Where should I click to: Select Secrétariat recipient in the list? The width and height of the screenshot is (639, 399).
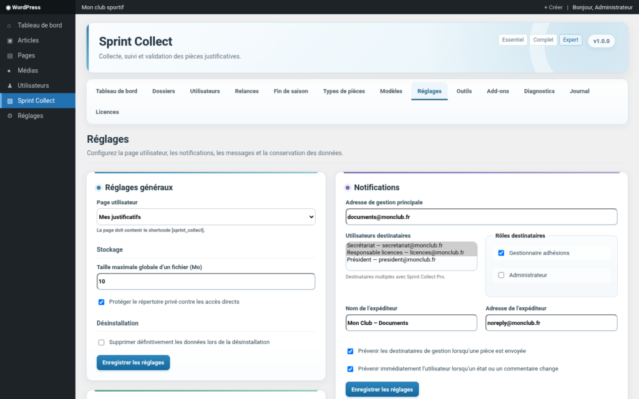(x=411, y=246)
